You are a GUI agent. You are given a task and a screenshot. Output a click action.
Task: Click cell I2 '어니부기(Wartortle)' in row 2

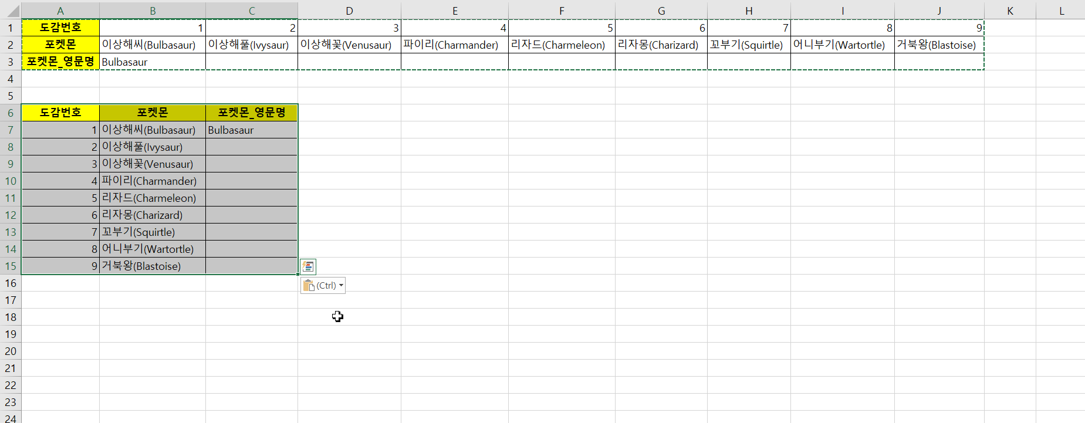pos(843,45)
